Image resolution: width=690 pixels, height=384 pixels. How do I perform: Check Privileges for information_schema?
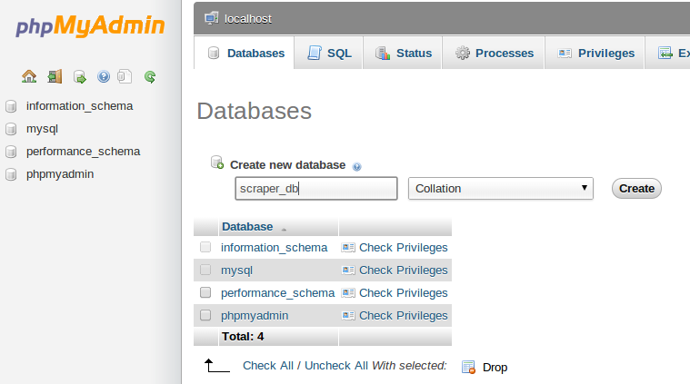(403, 248)
